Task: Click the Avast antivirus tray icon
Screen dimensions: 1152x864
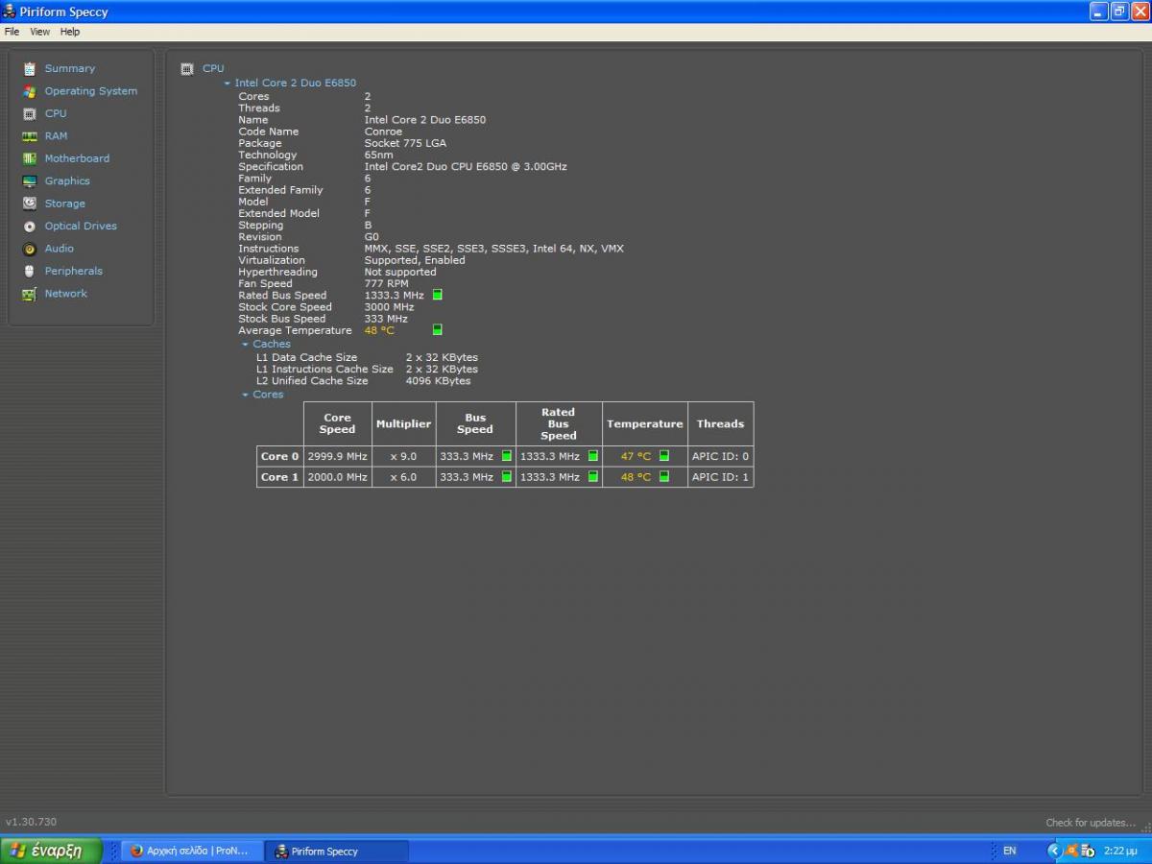Action: coord(1072,851)
